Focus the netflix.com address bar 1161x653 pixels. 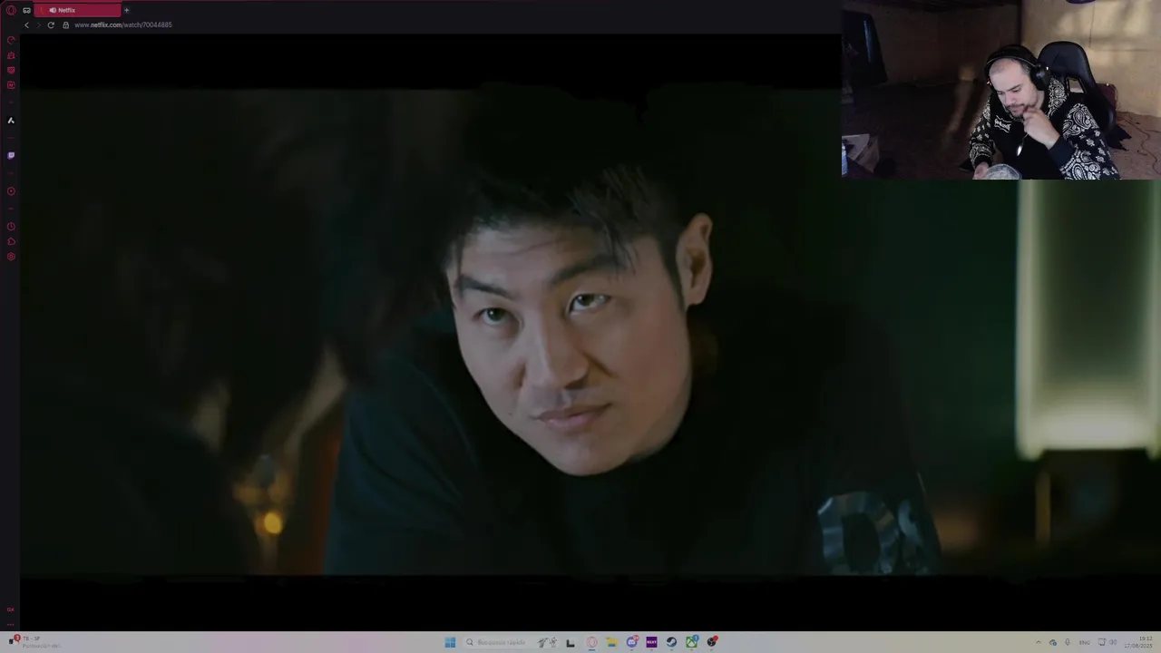pos(123,24)
